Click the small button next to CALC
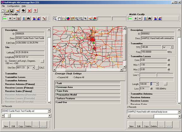This screenshot has height=132, width=182. [x=37, y=68]
